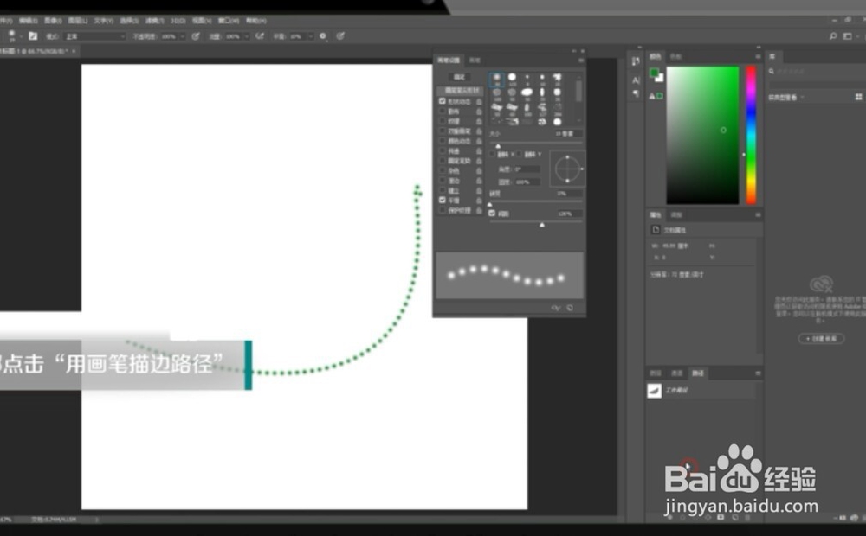Click the brush size slider handle
The width and height of the screenshot is (866, 536).
point(498,146)
